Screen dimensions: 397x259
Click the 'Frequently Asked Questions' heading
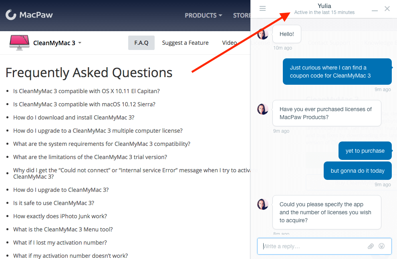click(x=89, y=73)
